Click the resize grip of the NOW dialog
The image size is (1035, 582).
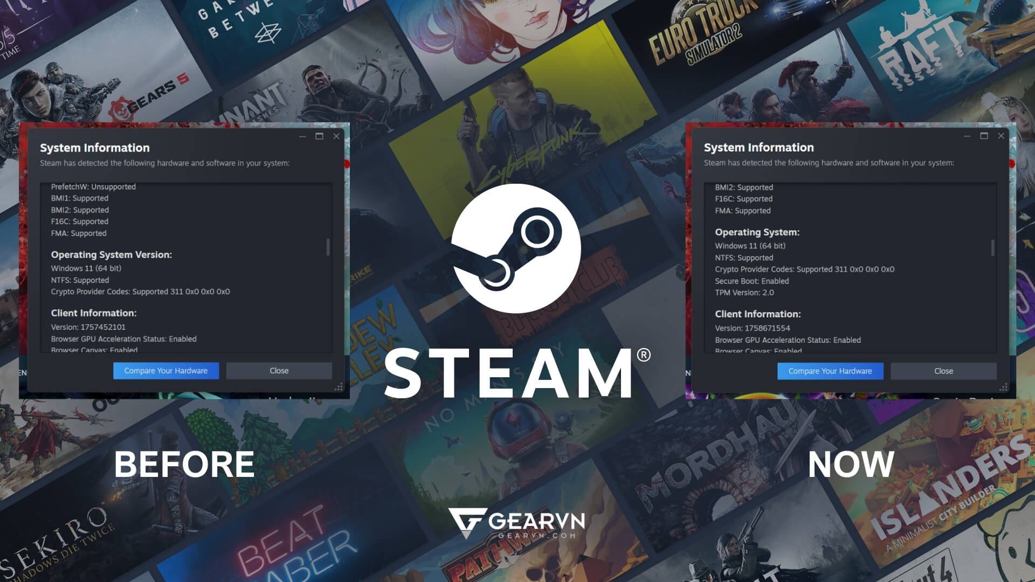[1004, 387]
